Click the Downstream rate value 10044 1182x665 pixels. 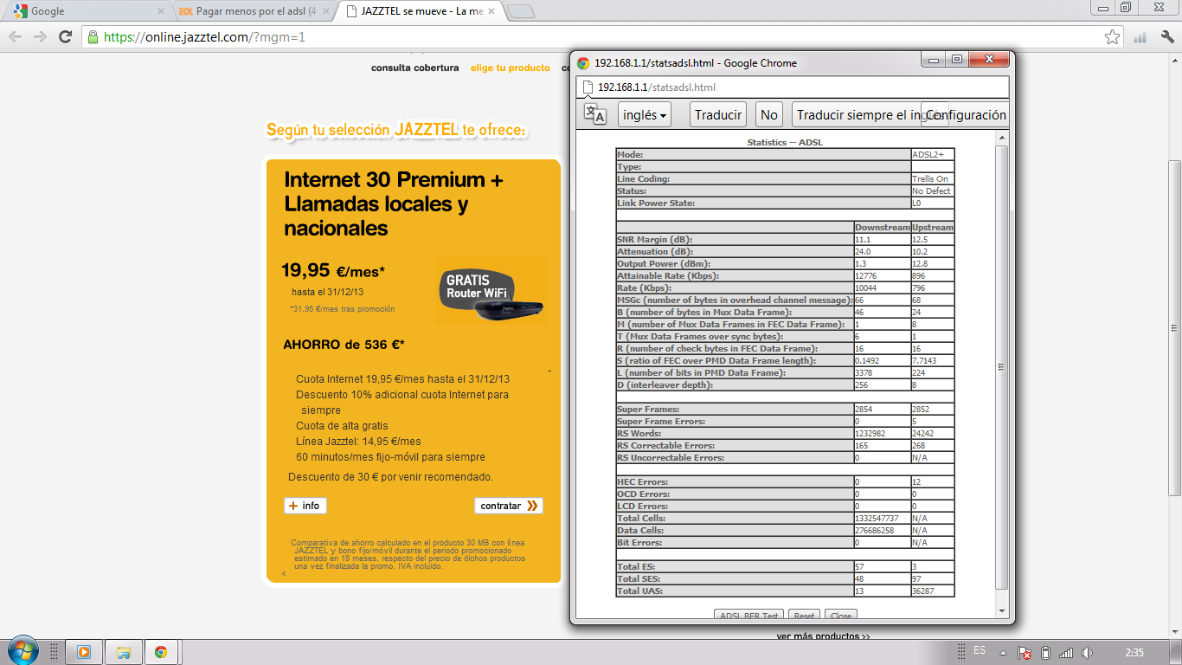coord(867,287)
